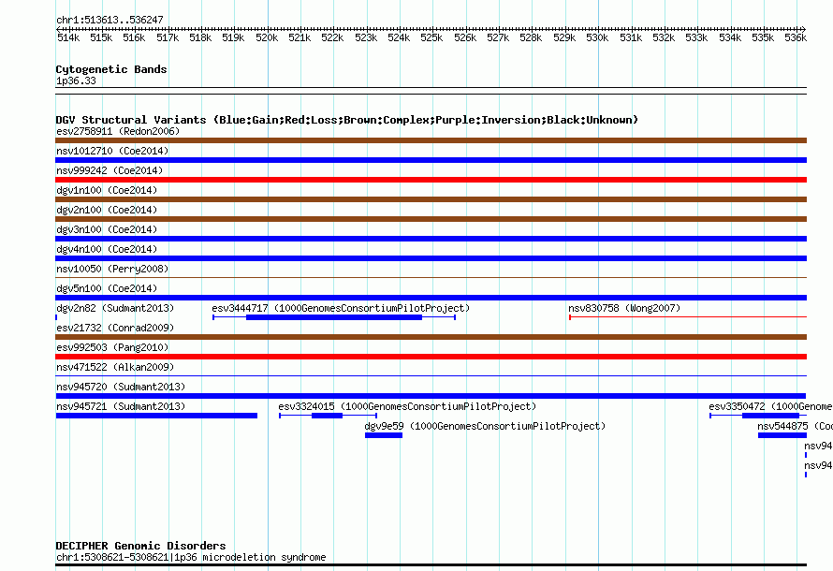Click the esv3350472 variant label
The height and width of the screenshot is (571, 833).
(x=770, y=406)
